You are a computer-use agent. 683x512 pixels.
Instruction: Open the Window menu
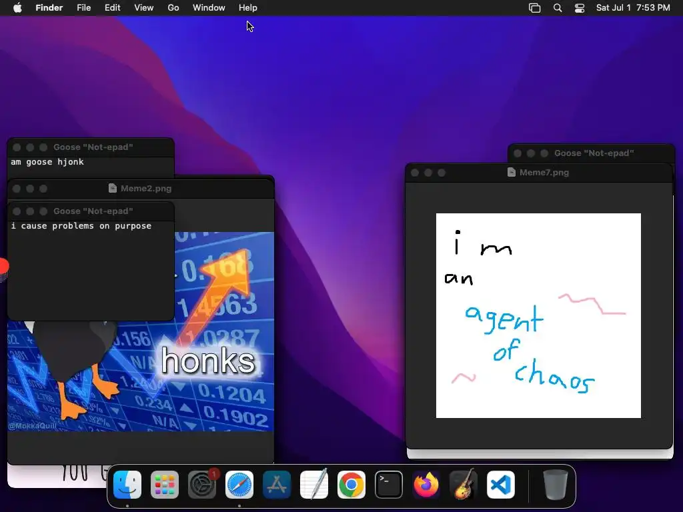coord(209,8)
